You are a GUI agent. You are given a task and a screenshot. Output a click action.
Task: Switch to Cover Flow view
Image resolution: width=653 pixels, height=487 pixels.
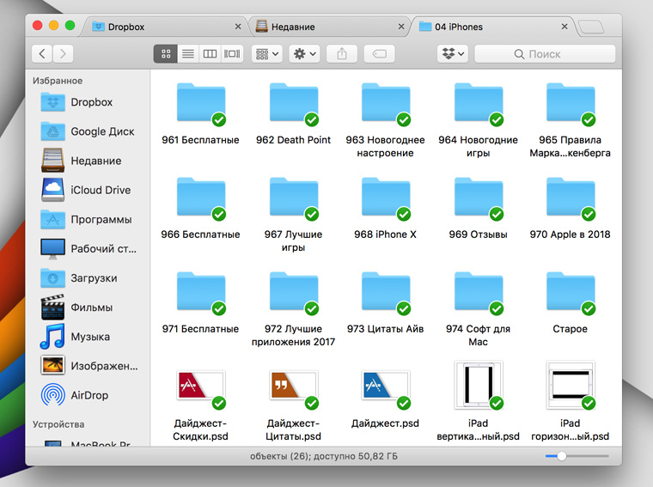click(x=231, y=54)
